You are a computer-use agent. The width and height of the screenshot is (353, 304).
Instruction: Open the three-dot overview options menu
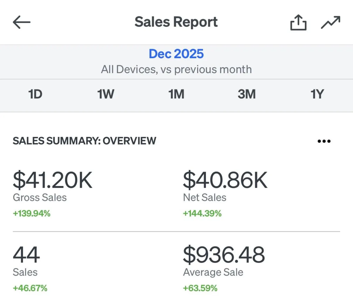click(324, 141)
